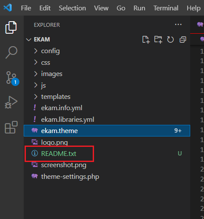Open the Explorer view in activity bar

coord(11,27)
